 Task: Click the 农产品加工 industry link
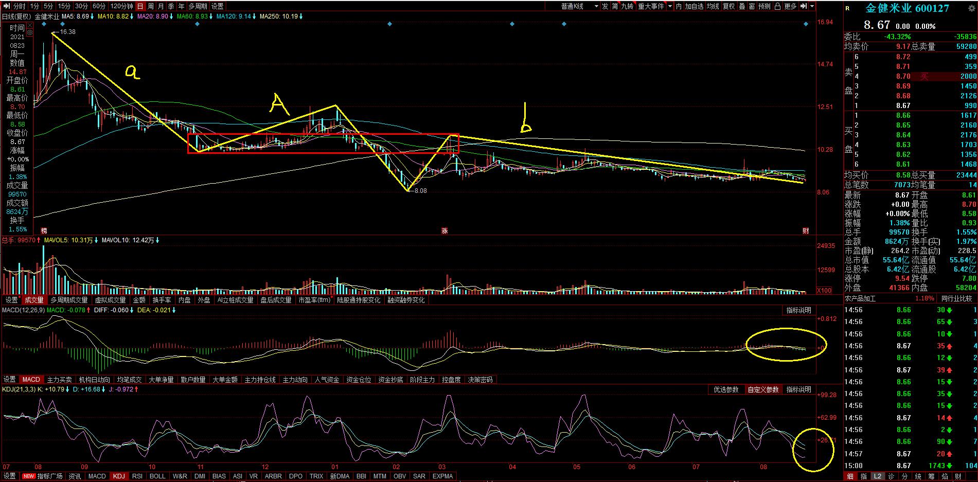tap(860, 298)
